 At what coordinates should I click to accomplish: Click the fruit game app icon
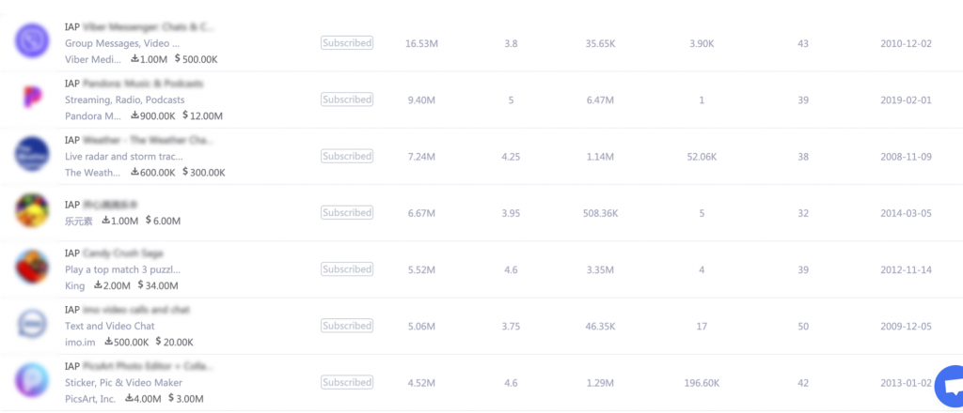32,210
